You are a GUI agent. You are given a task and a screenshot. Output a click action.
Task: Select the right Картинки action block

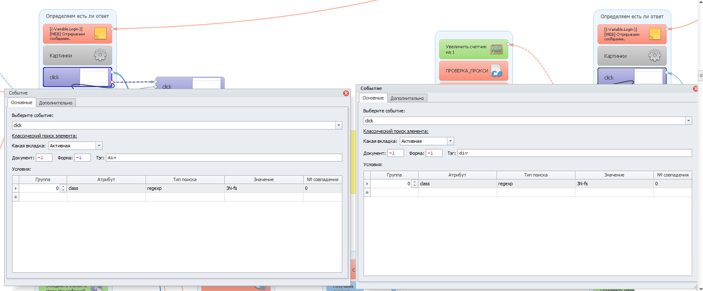(632, 56)
